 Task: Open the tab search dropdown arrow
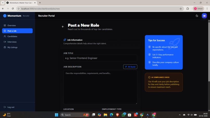click(3, 3)
